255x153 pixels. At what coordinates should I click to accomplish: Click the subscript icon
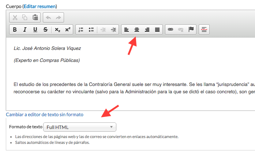57,30
